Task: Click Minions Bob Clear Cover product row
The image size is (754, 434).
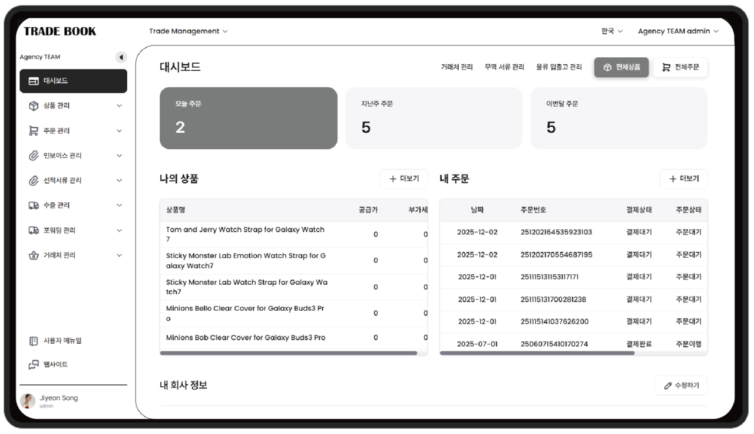Action: tap(293, 338)
